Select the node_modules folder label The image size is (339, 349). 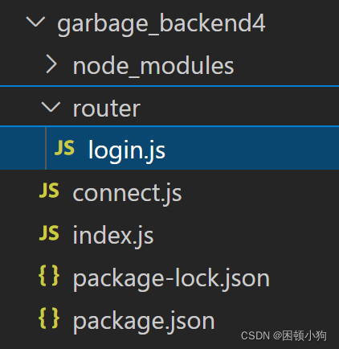pyautogui.click(x=153, y=66)
